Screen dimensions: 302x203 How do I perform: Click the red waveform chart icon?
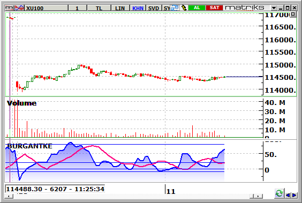click(x=19, y=8)
